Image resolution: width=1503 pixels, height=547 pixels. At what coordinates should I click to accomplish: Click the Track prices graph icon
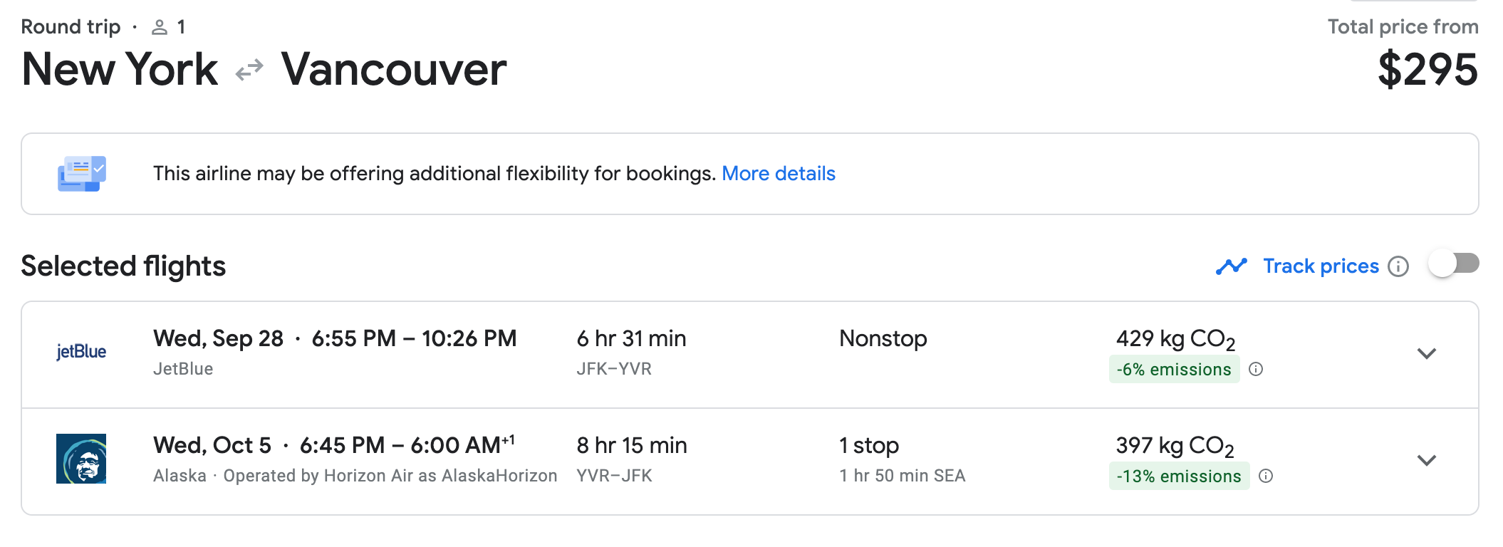point(1232,266)
